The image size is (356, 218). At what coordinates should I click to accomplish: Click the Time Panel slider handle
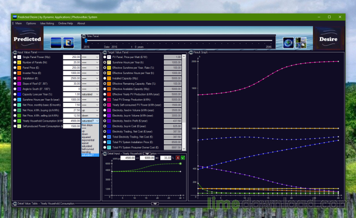(86, 41)
